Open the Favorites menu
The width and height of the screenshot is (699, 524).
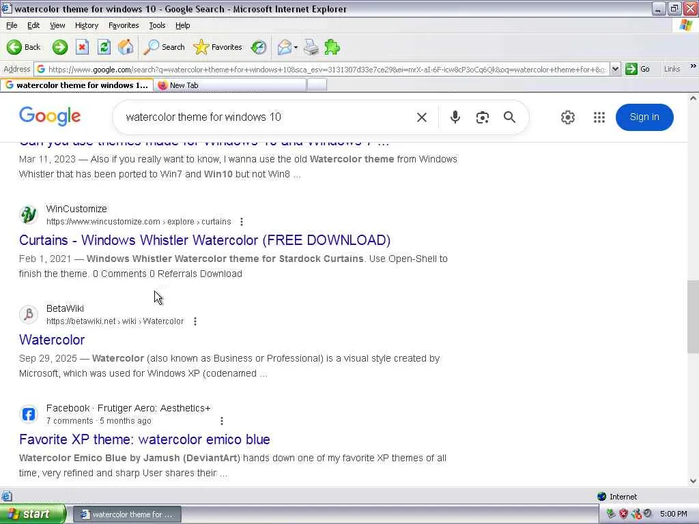tap(124, 25)
